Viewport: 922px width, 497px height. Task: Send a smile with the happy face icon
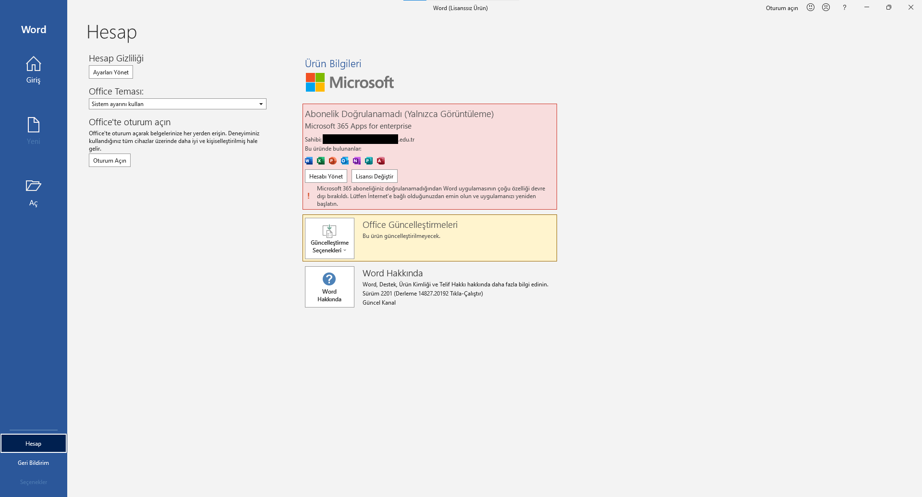811,7
